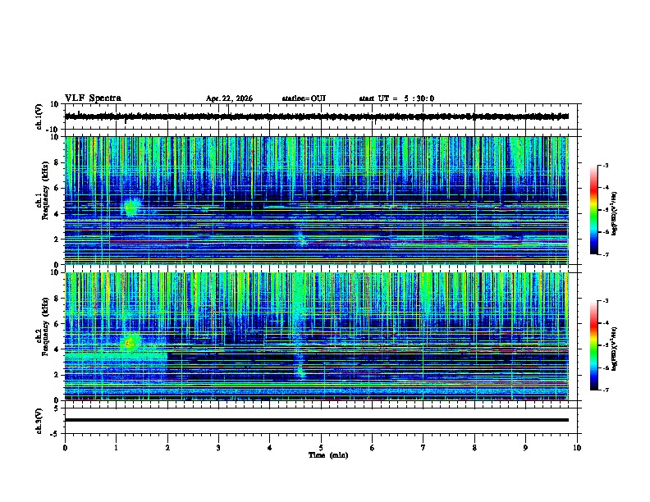Click the 0 minute tick label on time axis

point(65,448)
